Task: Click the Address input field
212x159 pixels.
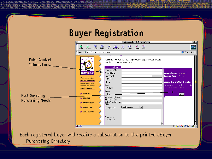Action: pyautogui.click(x=142, y=79)
